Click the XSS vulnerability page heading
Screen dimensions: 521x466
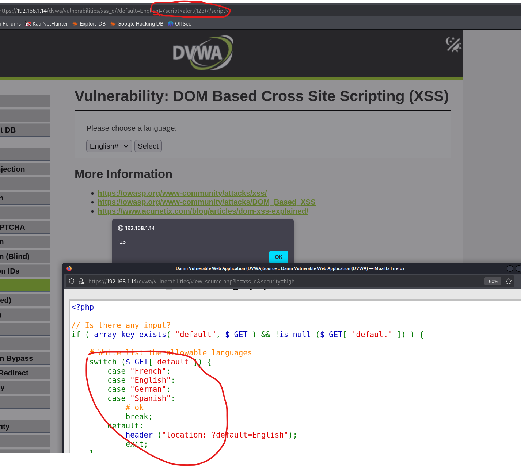click(262, 96)
